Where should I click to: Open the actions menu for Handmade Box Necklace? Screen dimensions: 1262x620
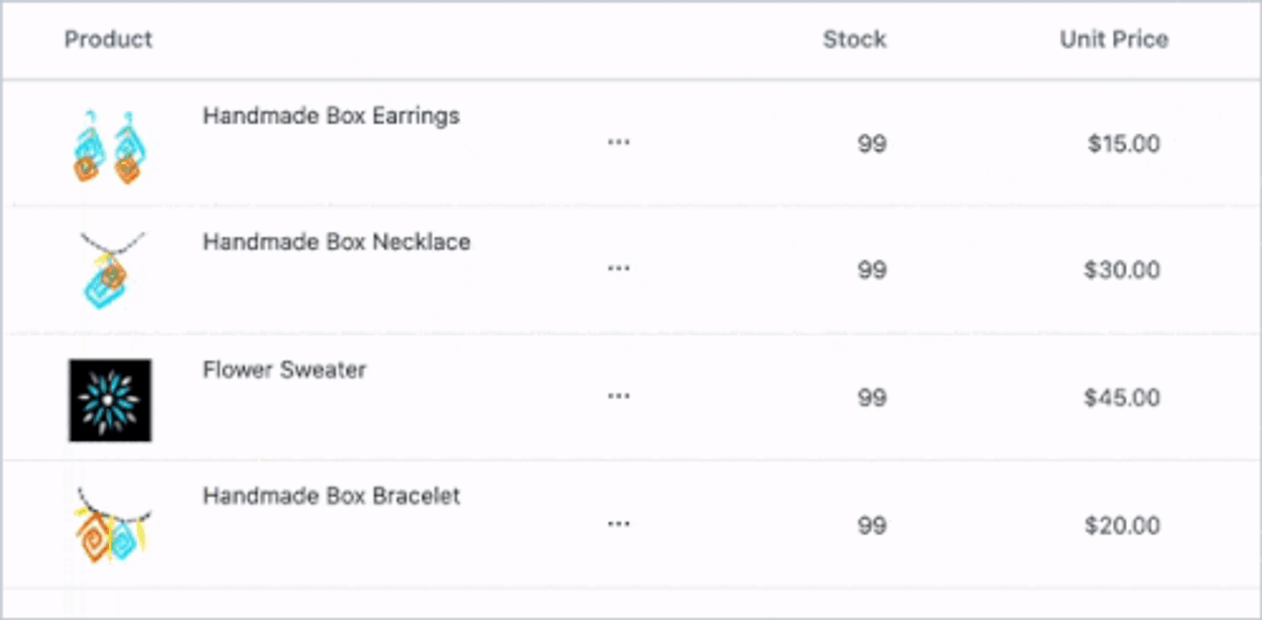pyautogui.click(x=618, y=269)
